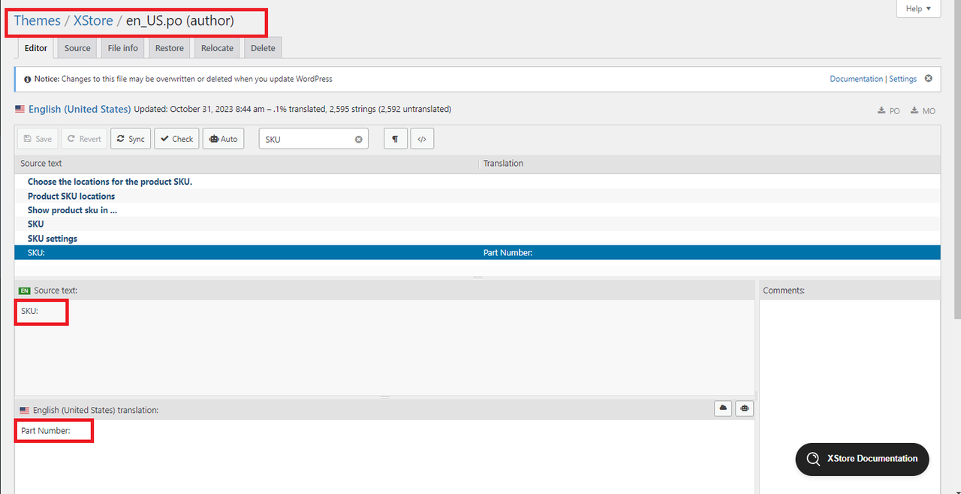The image size is (961, 494).
Task: Select the 'SKU' string row
Action: click(477, 224)
